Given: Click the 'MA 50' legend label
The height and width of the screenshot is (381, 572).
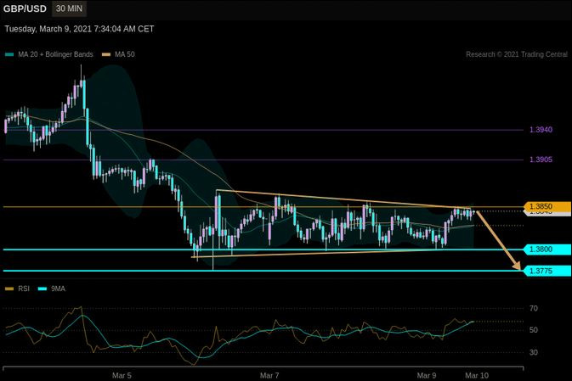Looking at the screenshot, I should [x=124, y=54].
